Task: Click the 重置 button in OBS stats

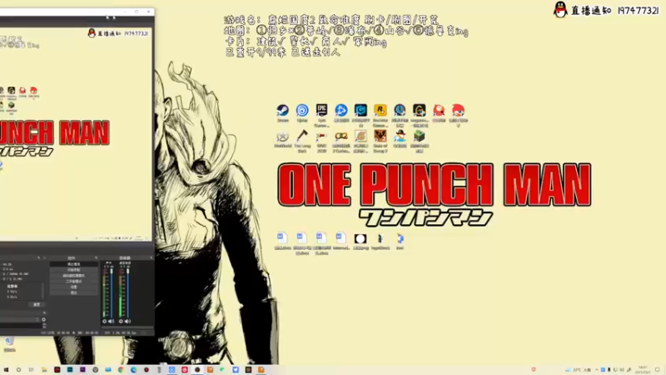Action: pos(37,304)
